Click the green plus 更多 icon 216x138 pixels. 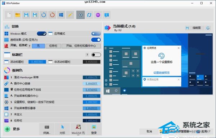point(7,129)
